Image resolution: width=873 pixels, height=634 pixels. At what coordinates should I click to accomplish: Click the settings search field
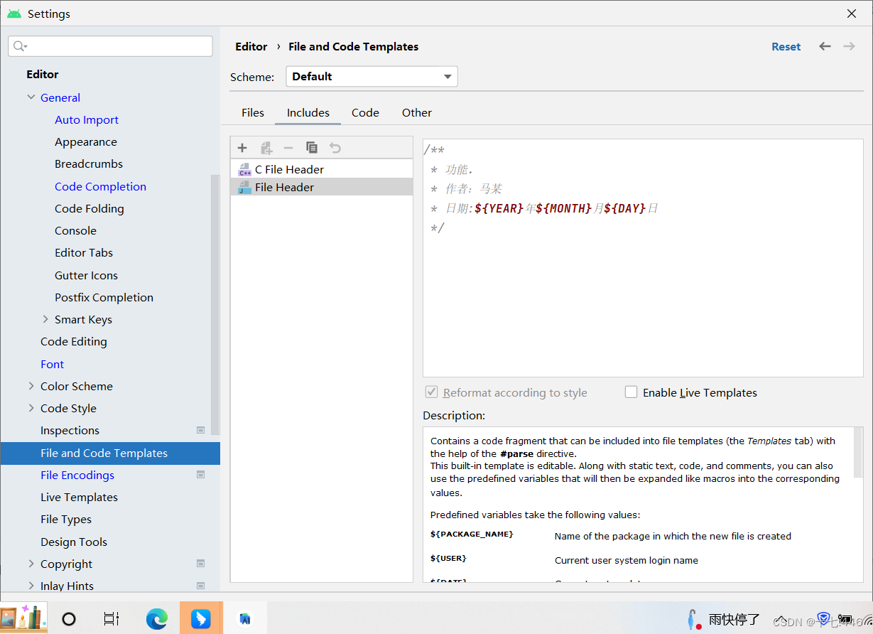(110, 45)
